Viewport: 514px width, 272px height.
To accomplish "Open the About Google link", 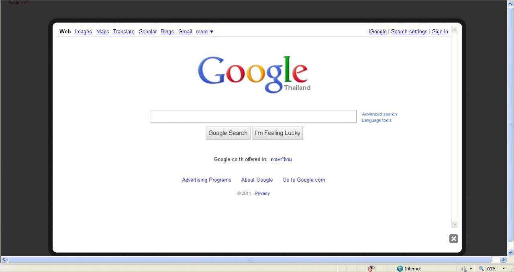I will point(257,180).
